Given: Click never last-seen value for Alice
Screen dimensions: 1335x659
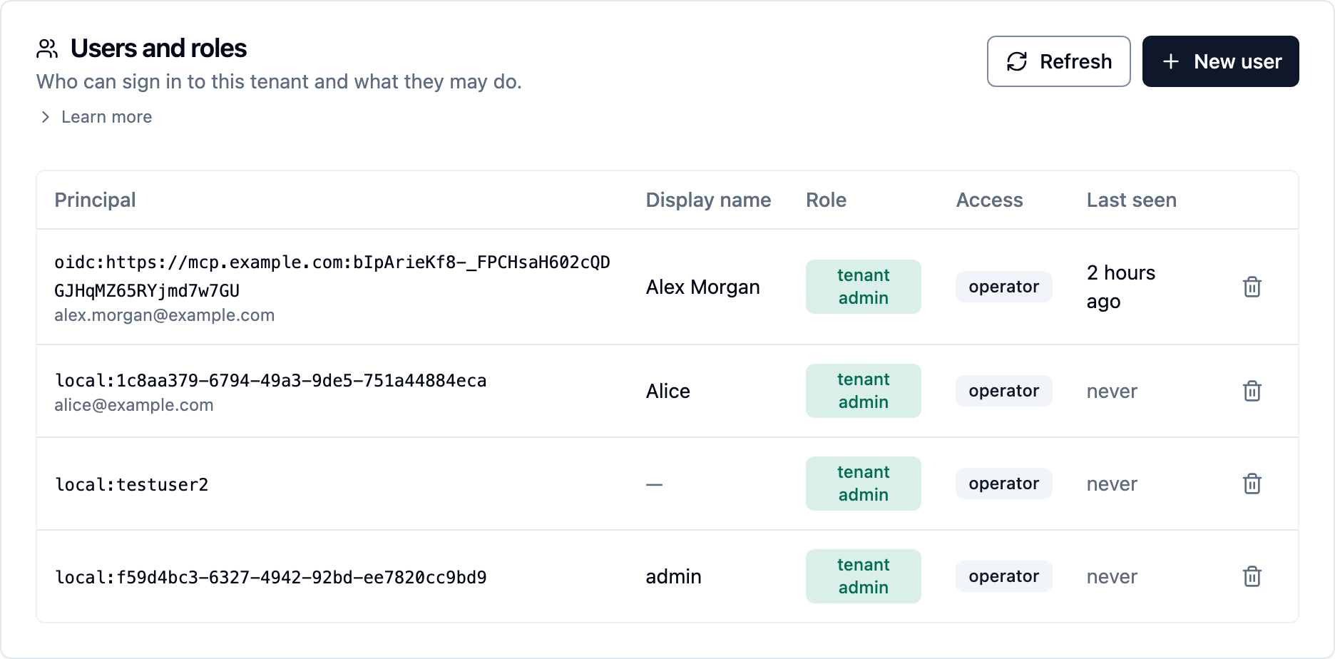Looking at the screenshot, I should (1112, 392).
